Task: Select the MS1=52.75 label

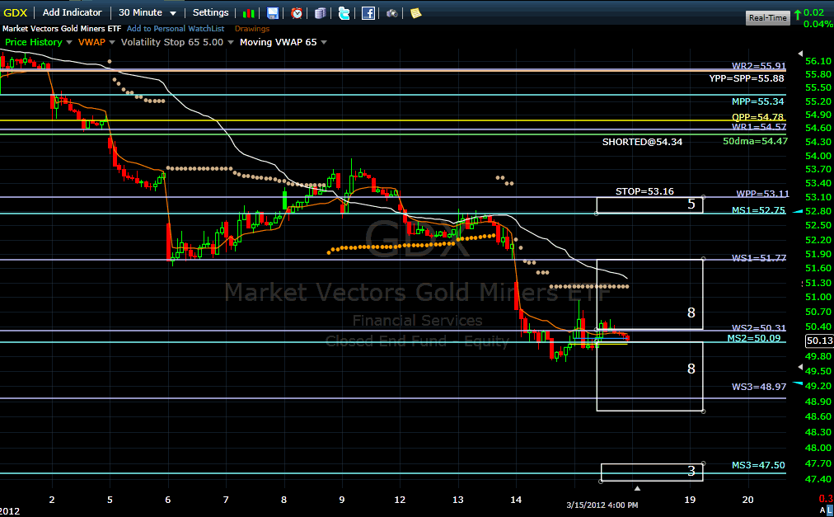Action: pyautogui.click(x=758, y=210)
